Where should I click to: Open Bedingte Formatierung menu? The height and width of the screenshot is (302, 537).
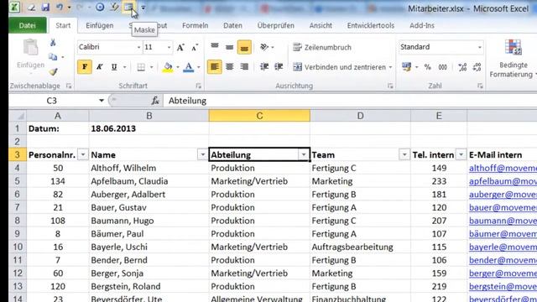pyautogui.click(x=513, y=59)
